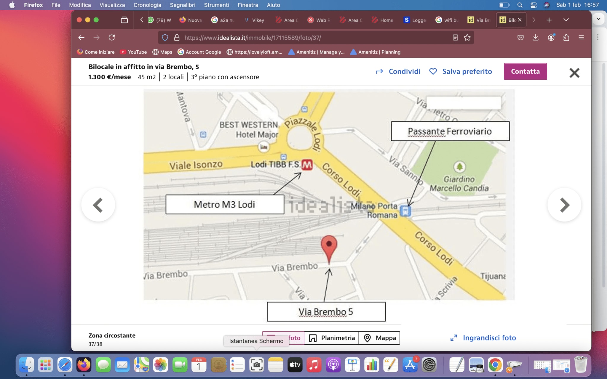Screen dimensions: 607x379
Task: Reload the current page
Action: pos(112,38)
